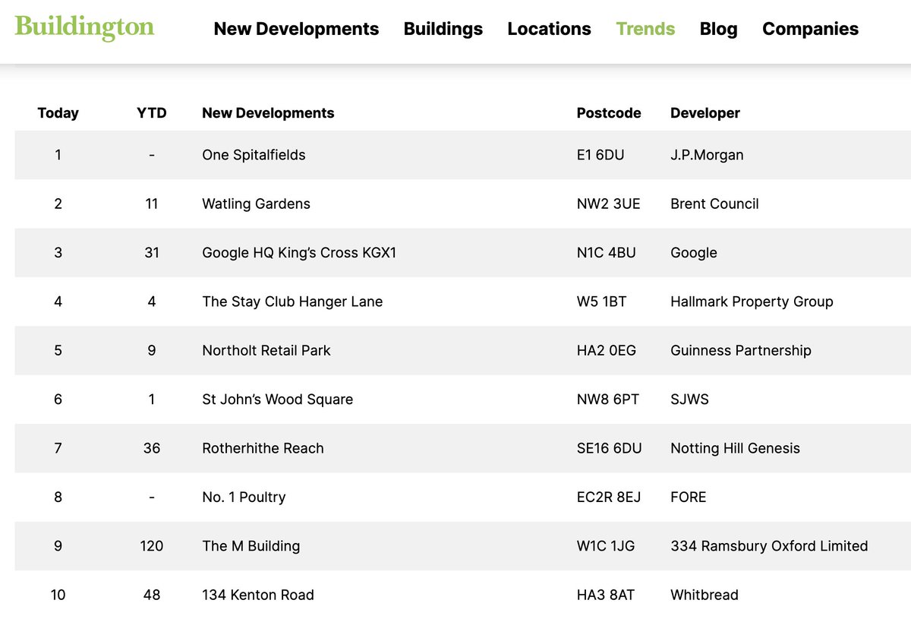Click Today rank 7 beside Rotherhithe Reach

click(x=58, y=448)
